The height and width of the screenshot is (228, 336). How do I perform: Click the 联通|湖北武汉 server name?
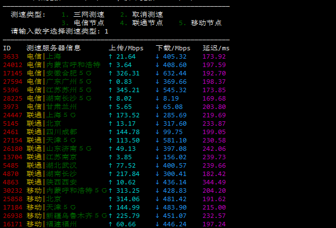51,165
